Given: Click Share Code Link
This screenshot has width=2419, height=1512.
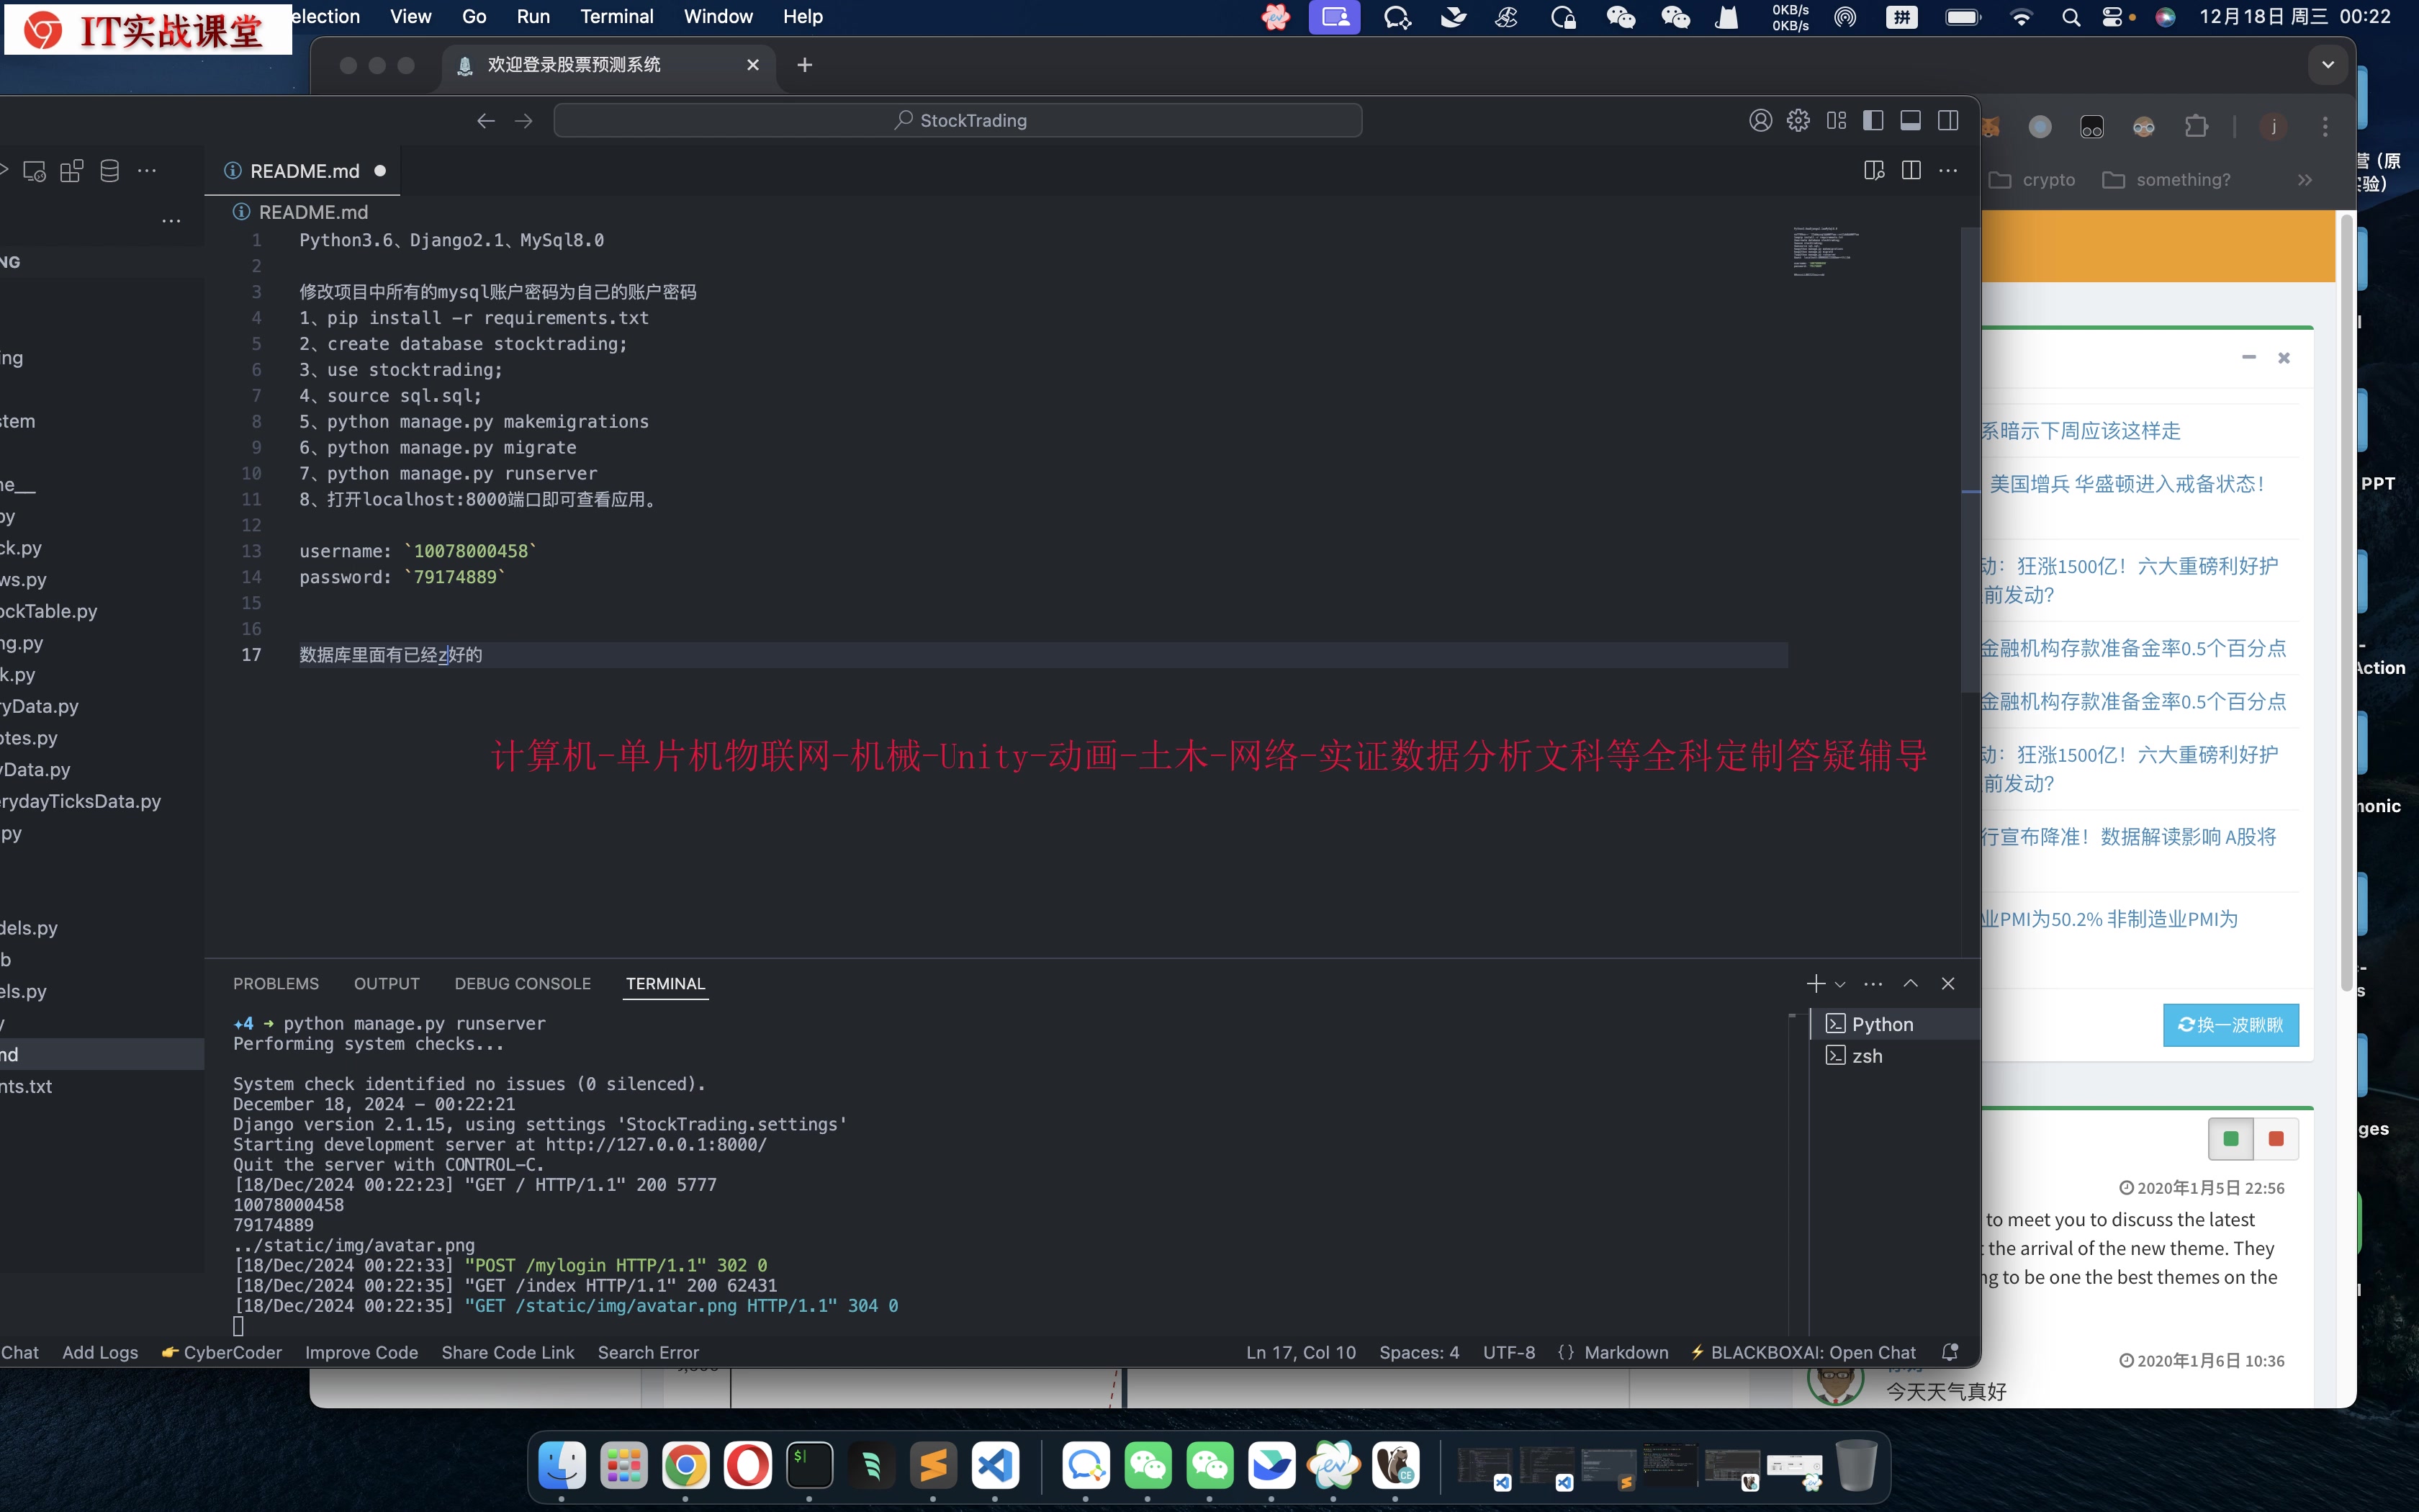Looking at the screenshot, I should click(x=508, y=1352).
